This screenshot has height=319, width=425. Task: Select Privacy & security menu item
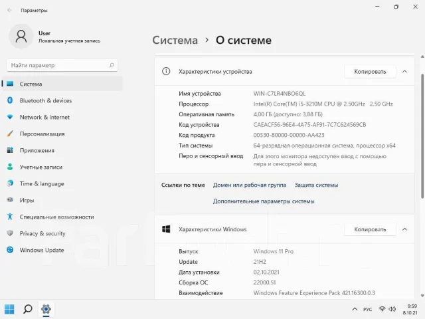click(x=62, y=233)
